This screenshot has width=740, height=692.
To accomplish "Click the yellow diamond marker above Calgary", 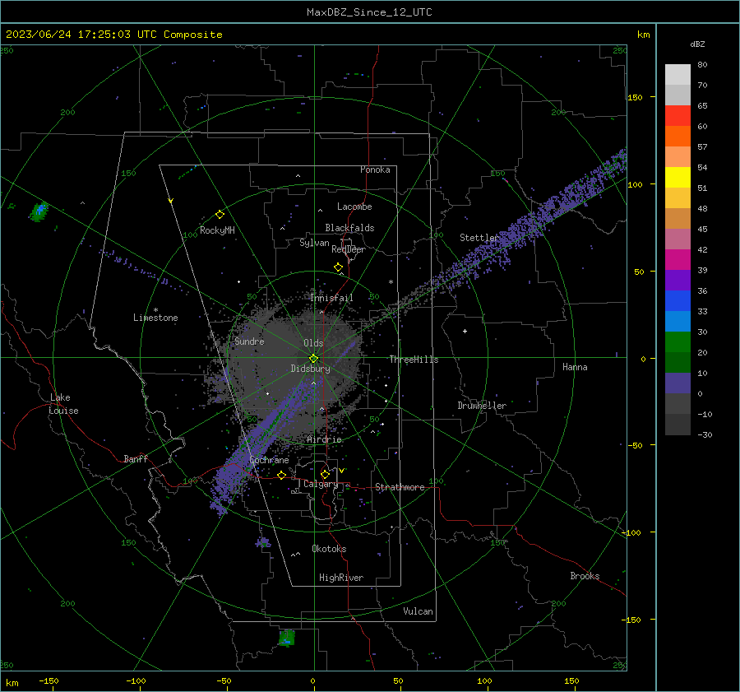I will 325,474.
